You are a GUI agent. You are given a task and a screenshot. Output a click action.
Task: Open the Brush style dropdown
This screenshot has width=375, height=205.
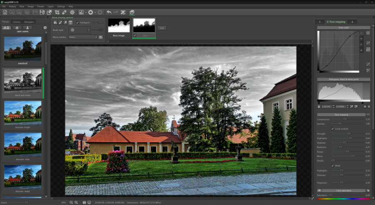(79, 30)
